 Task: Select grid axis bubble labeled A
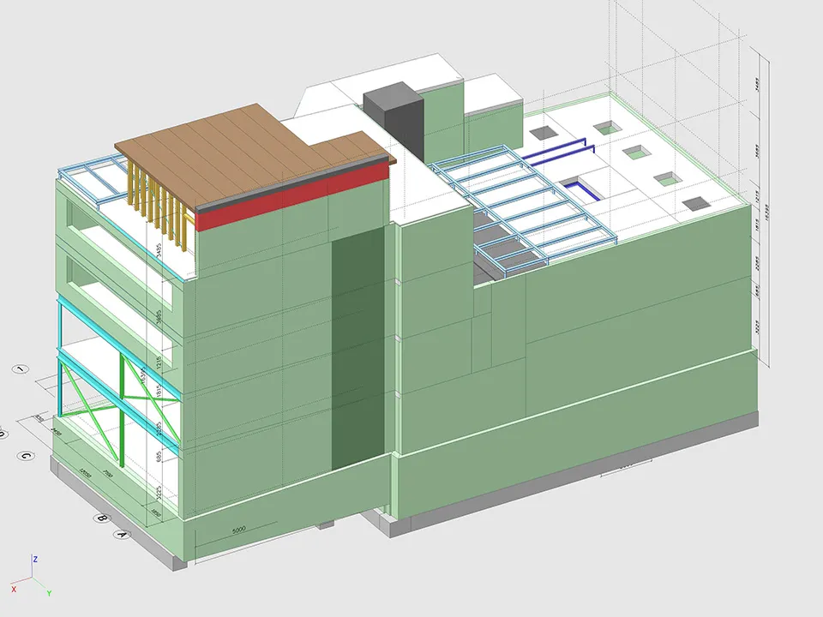click(x=122, y=535)
